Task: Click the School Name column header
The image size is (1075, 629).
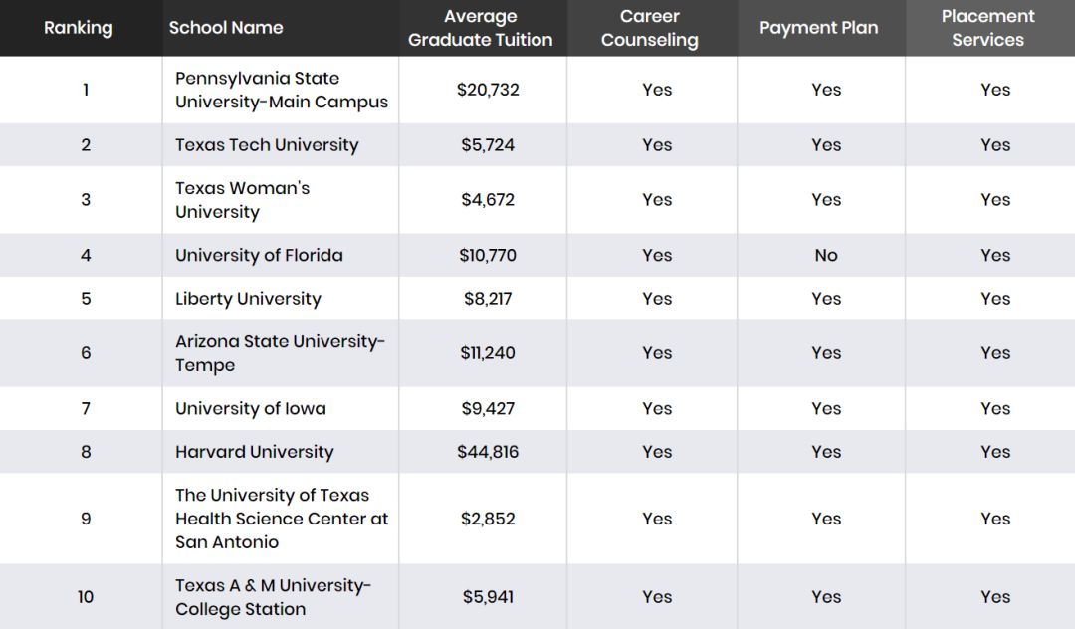Action: tap(226, 28)
